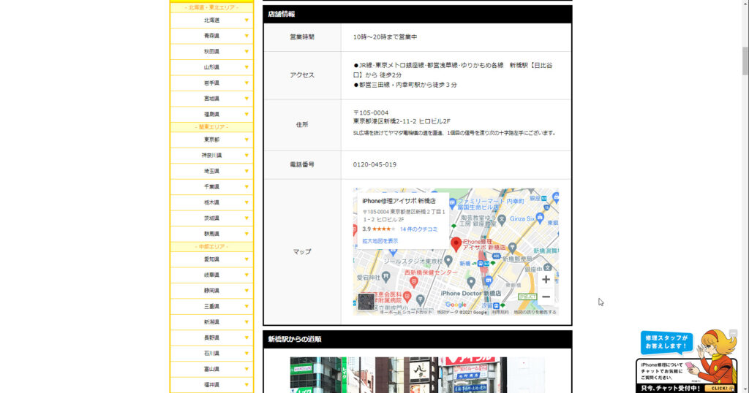Screen dimensions: 749x393
Task: Open the 福井県 dropdown
Action: (x=211, y=386)
